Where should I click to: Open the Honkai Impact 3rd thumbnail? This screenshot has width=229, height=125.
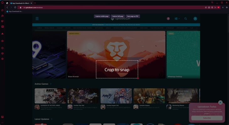click(x=116, y=96)
